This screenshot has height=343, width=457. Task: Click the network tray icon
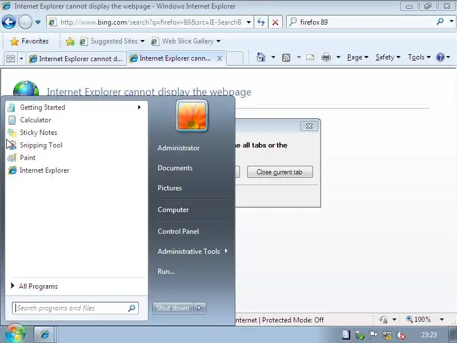click(387, 335)
